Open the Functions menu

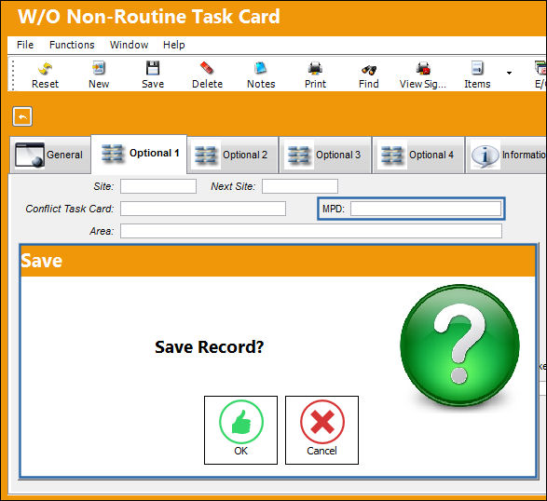(x=72, y=45)
